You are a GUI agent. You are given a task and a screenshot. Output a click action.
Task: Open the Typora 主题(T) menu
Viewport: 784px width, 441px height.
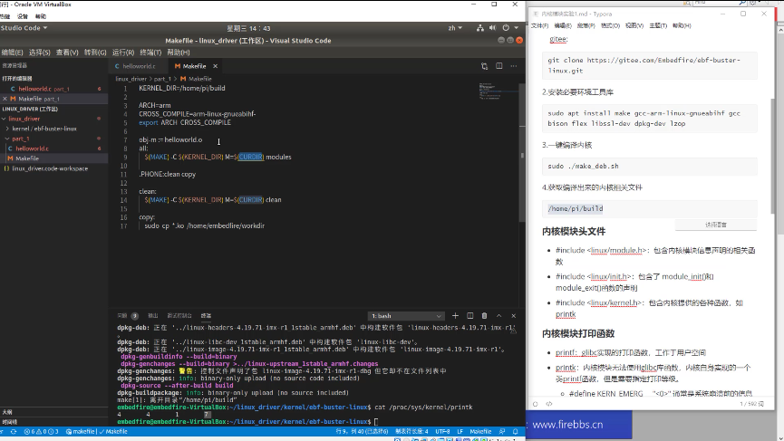tap(658, 25)
